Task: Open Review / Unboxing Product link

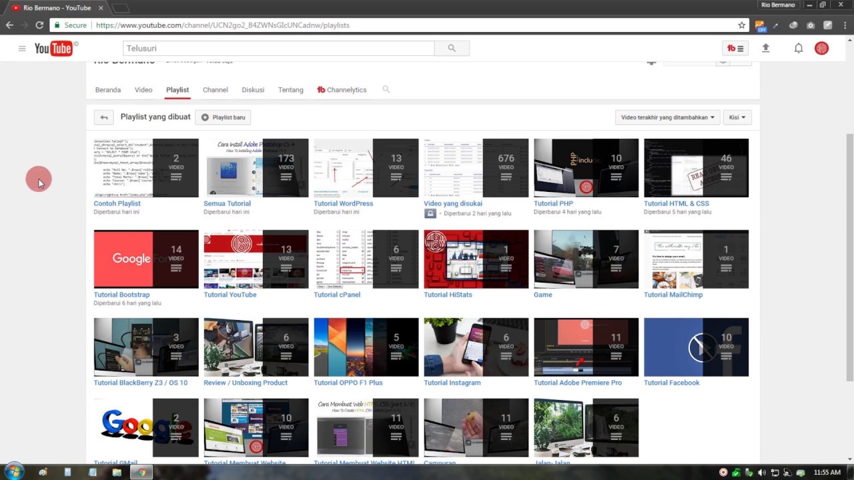Action: 246,383
